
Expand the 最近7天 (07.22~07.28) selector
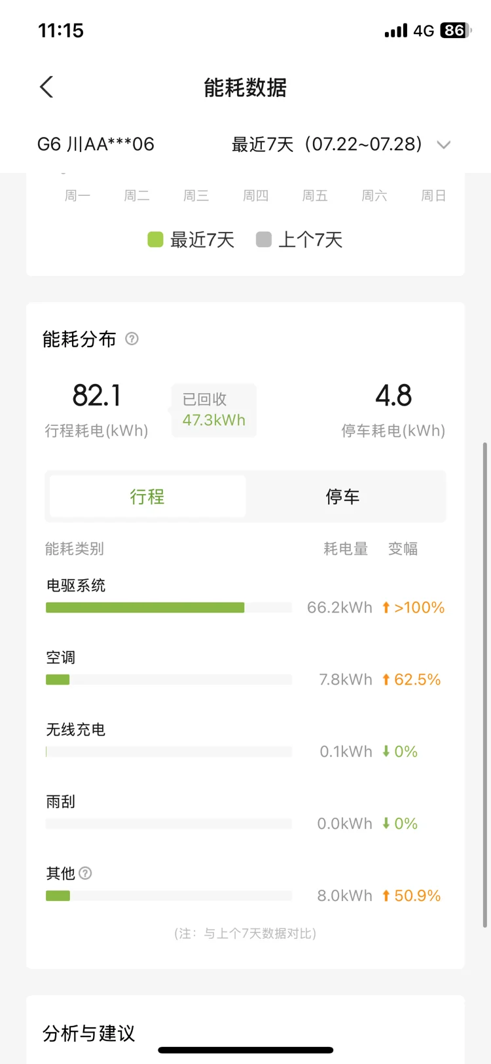(327, 144)
